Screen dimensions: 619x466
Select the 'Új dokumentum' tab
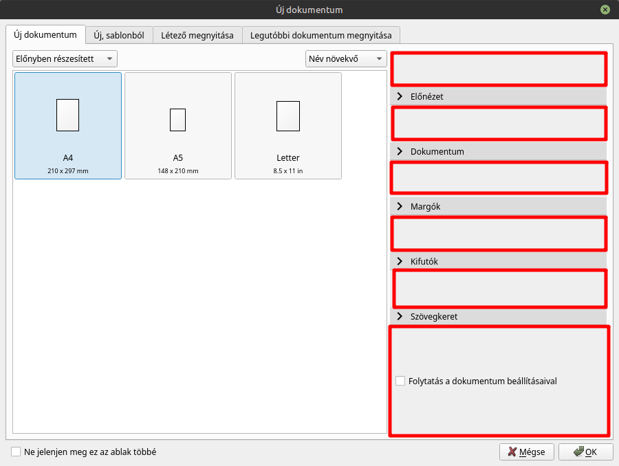click(x=45, y=34)
